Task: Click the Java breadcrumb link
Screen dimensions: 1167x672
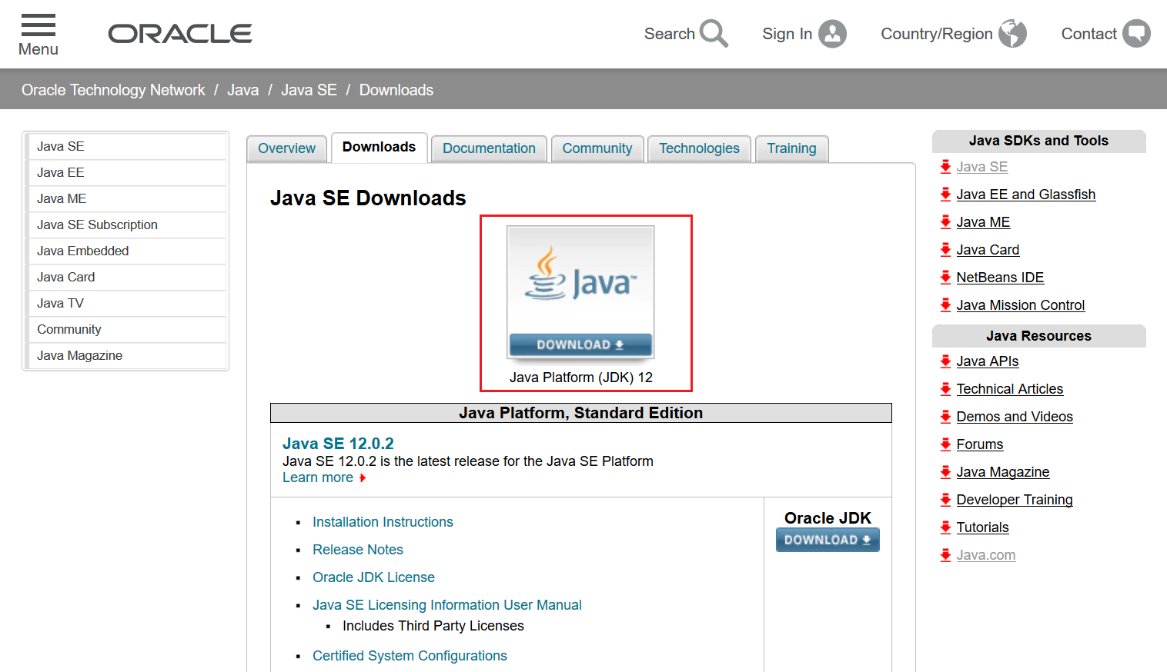Action: 242,90
